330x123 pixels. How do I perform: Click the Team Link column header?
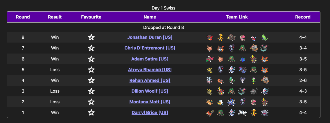coord(237,17)
